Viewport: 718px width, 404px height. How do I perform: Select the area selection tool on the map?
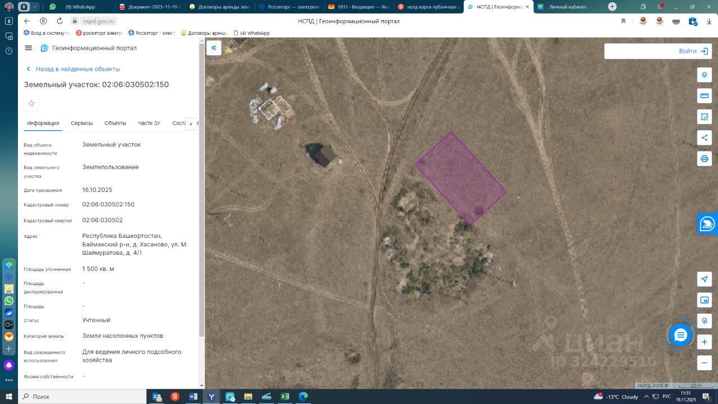point(705,117)
